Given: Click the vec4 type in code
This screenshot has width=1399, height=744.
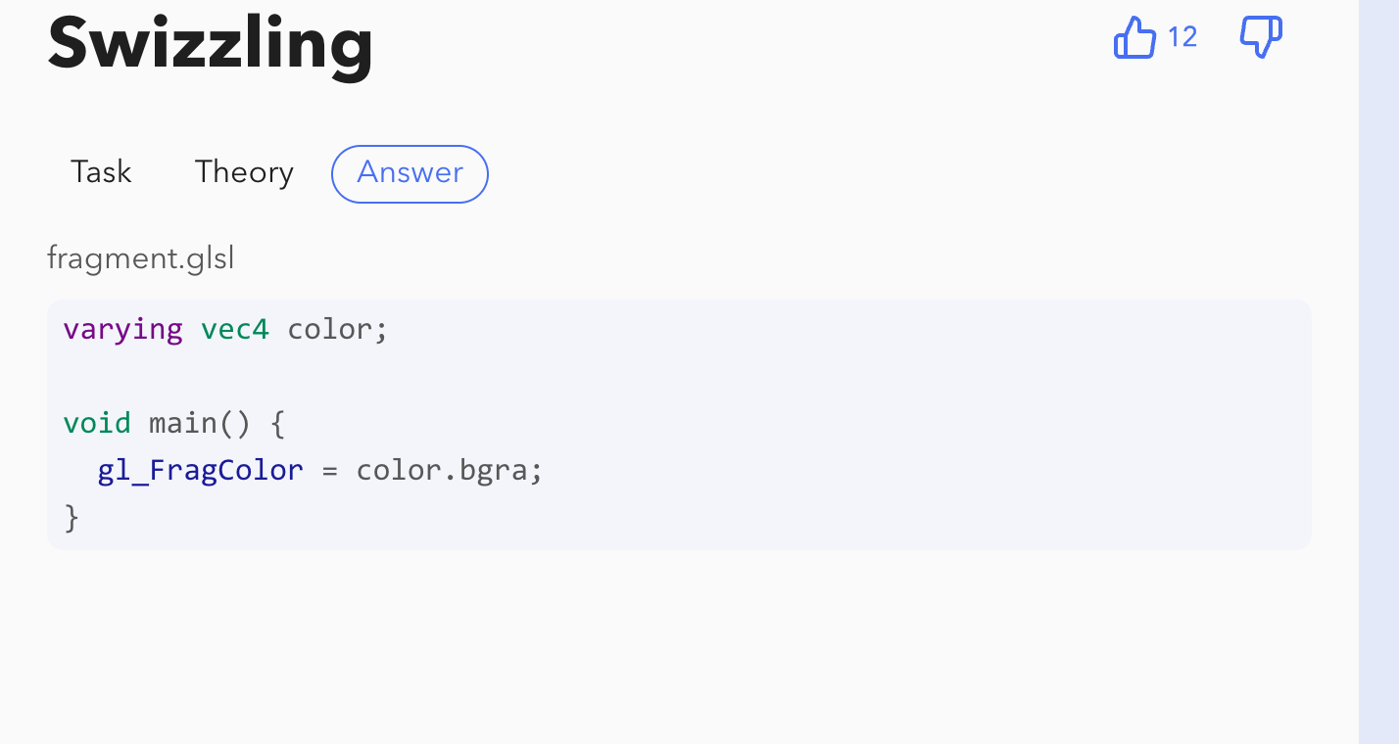Looking at the screenshot, I should (x=235, y=329).
